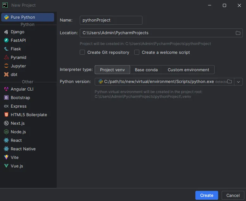Screen dimensions: 246x201
Task: Switch interpreter type to Base conda
Action: [146, 70]
